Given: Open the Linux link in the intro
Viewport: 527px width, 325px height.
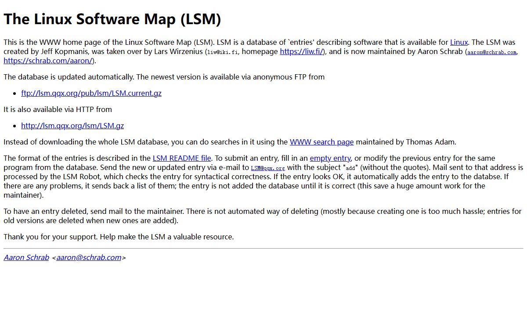Looking at the screenshot, I should (x=459, y=43).
